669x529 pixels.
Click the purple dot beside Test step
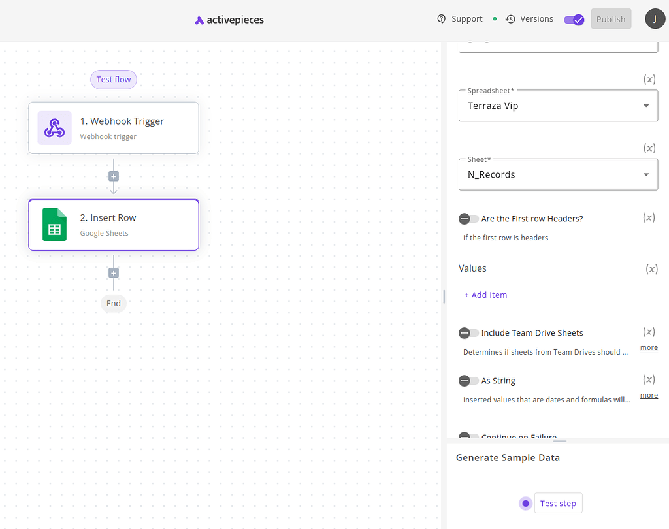tap(526, 504)
